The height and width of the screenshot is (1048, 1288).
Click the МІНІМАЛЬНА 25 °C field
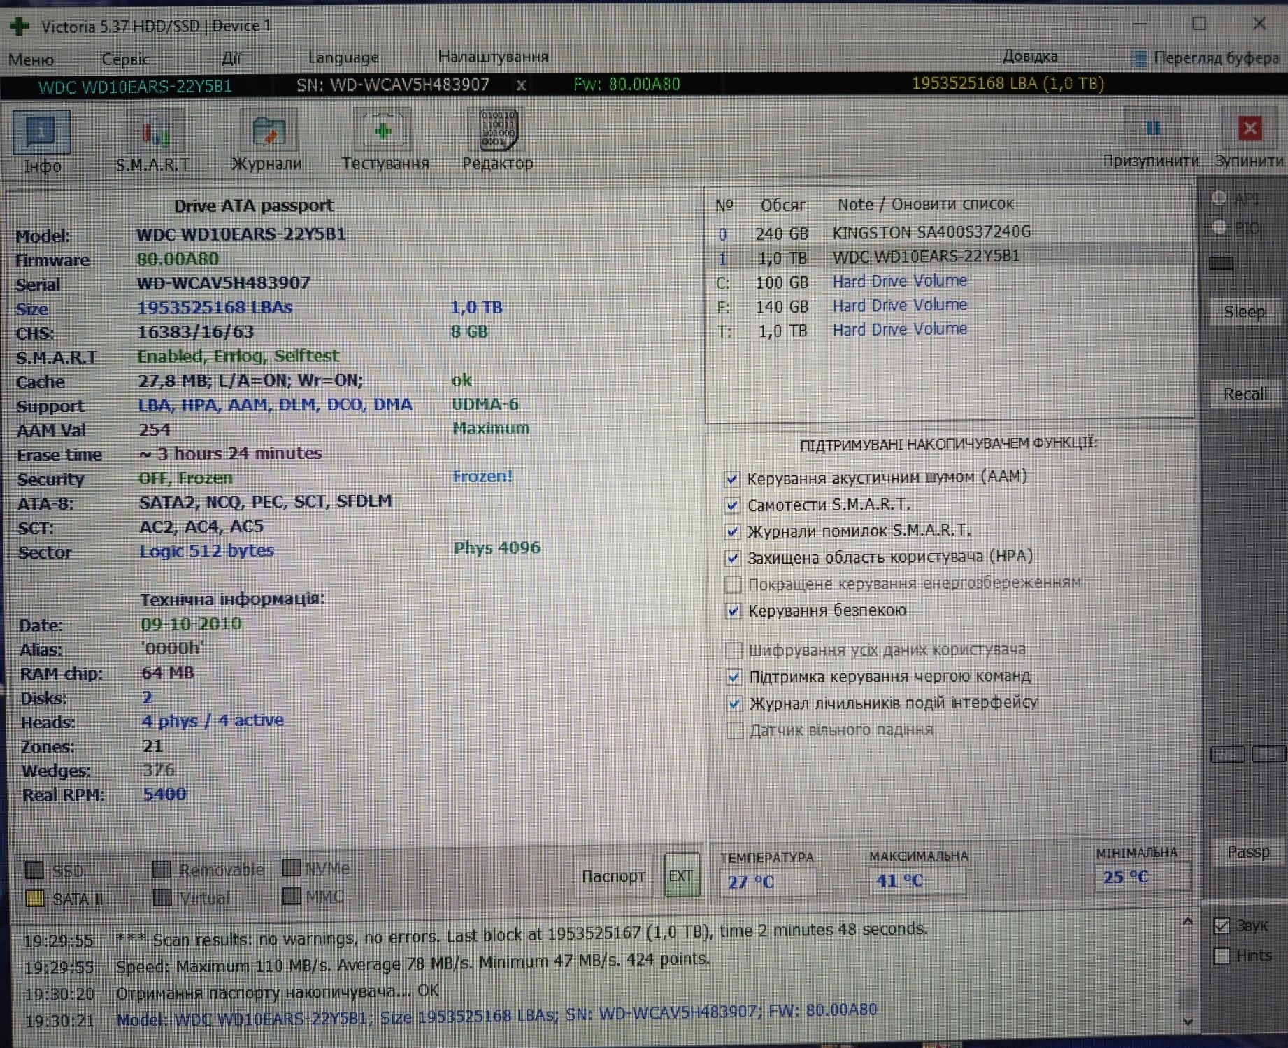pyautogui.click(x=1143, y=877)
